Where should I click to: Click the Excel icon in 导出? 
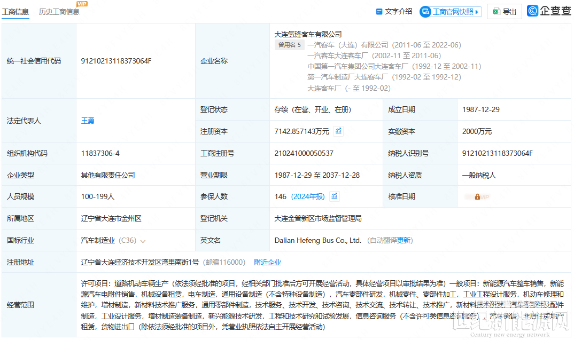coord(495,11)
